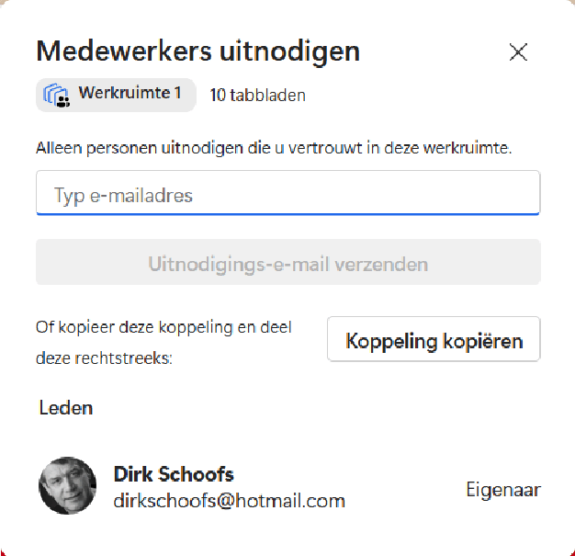Click the Eigenaar role label
575x556 pixels.
[x=502, y=490]
